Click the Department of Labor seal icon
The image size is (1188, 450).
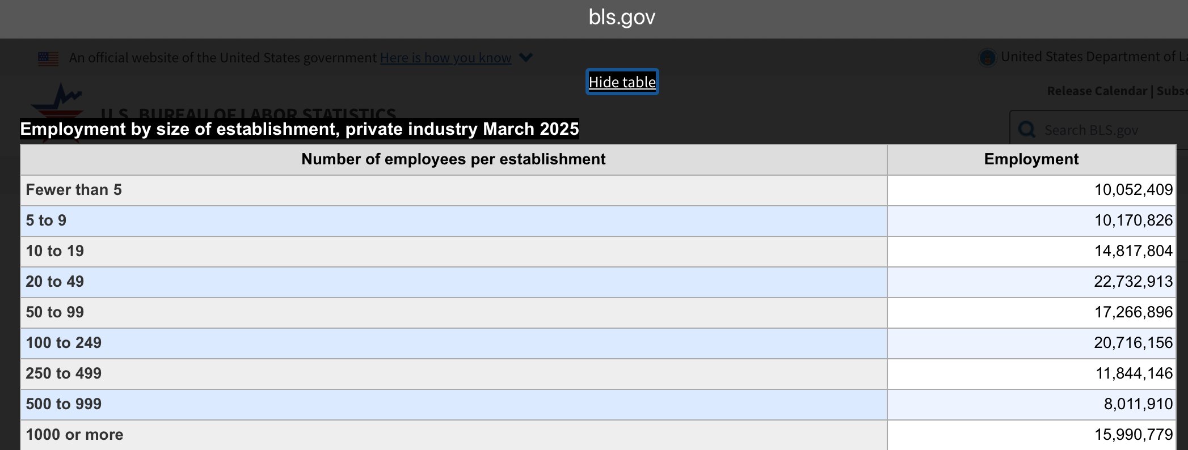pyautogui.click(x=987, y=57)
